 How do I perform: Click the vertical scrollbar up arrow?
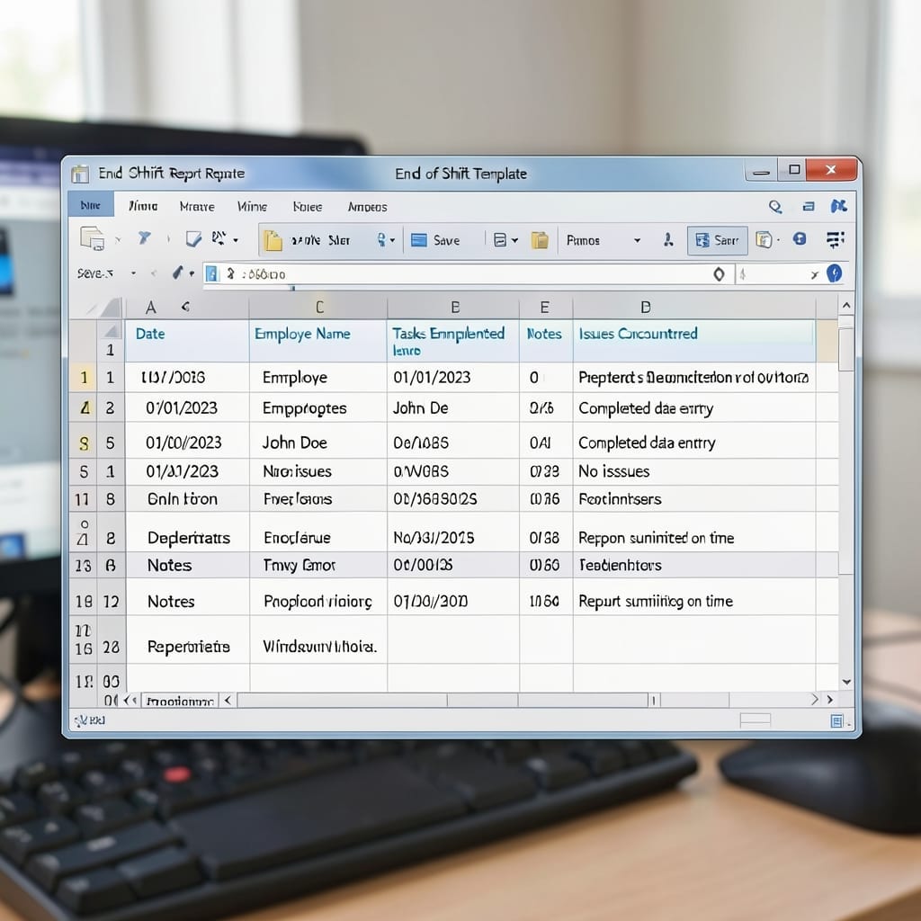(845, 305)
